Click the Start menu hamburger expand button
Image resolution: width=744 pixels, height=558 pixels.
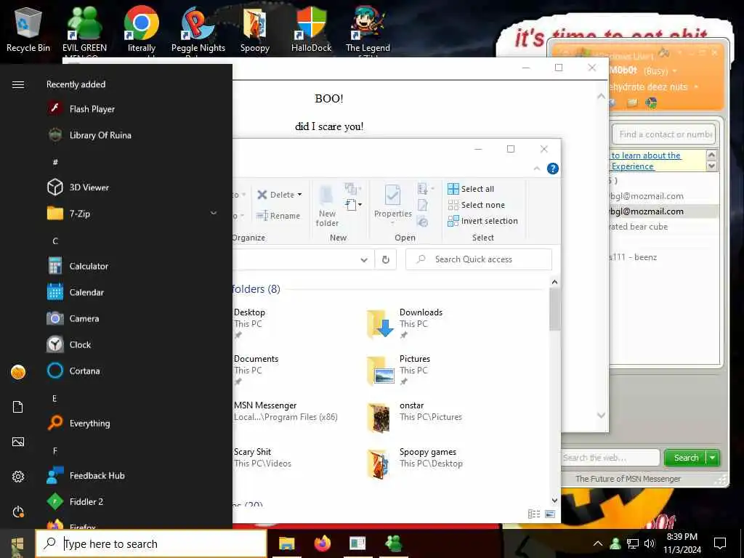[18, 84]
